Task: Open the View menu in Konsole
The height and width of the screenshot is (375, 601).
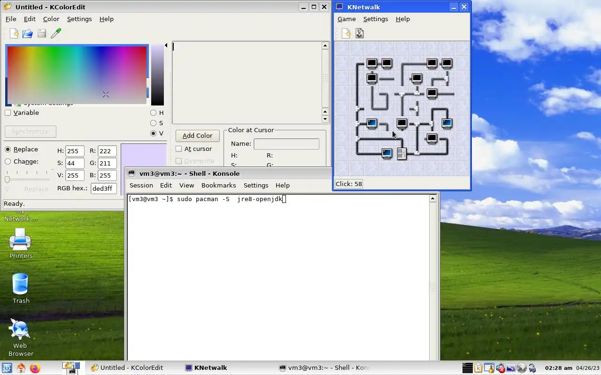Action: [186, 186]
